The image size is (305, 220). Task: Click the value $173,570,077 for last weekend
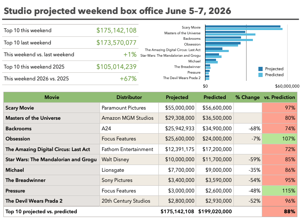pyautogui.click(x=116, y=43)
